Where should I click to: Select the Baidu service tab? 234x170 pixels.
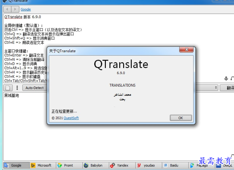tap(175, 165)
